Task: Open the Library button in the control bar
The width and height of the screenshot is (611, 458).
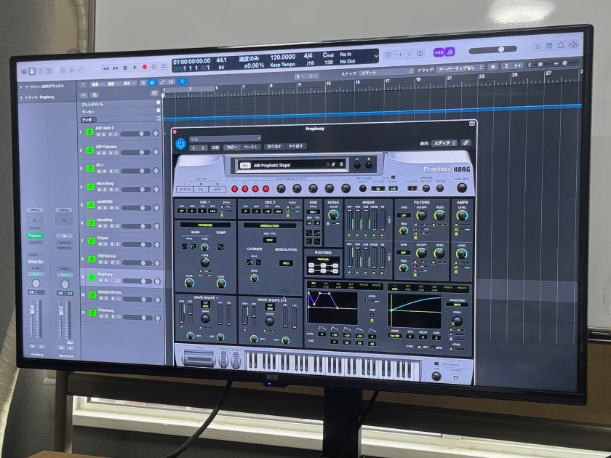Action: point(25,72)
